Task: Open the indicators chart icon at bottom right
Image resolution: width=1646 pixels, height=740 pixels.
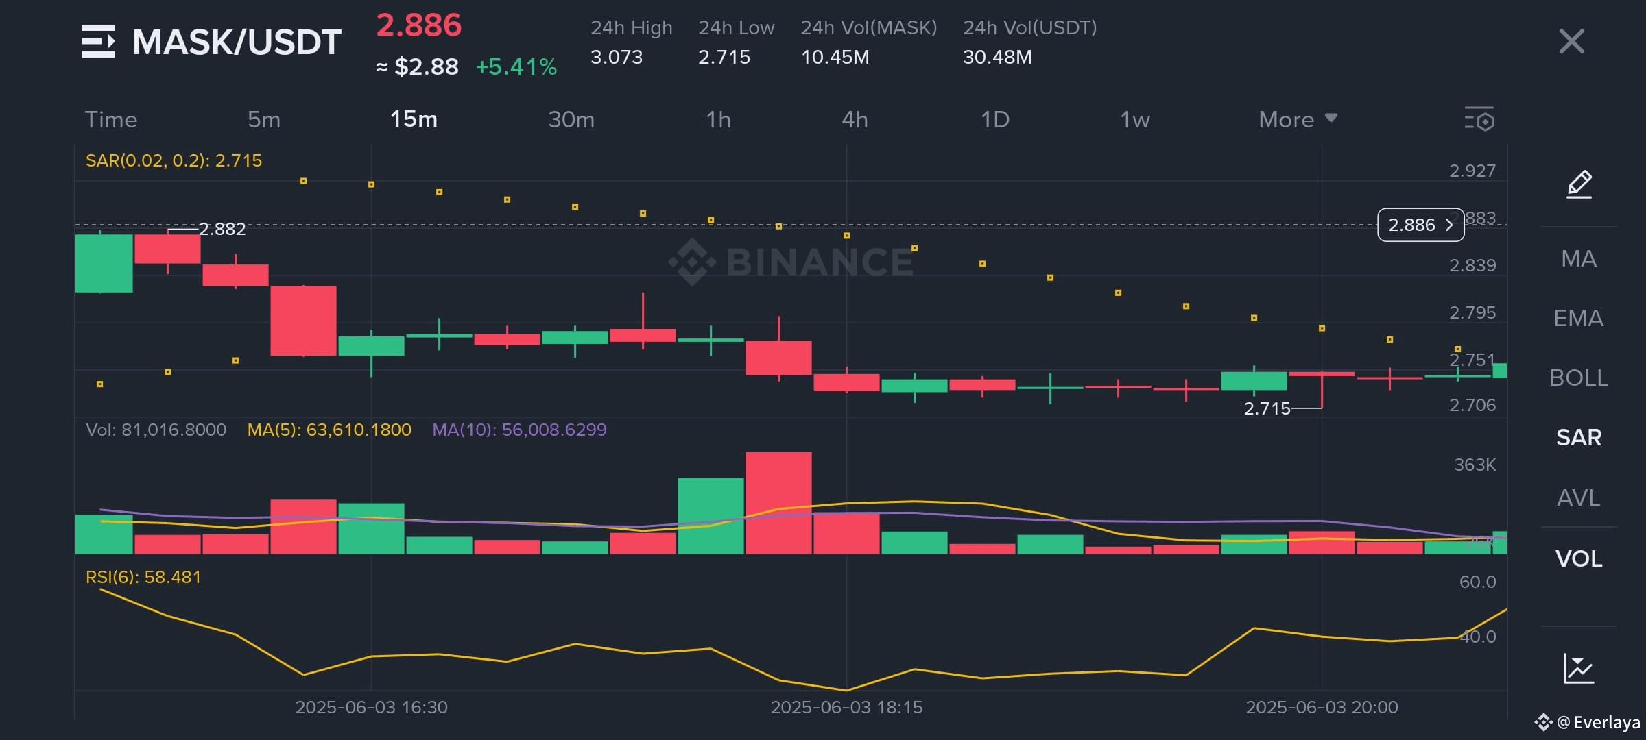Action: pos(1579,668)
